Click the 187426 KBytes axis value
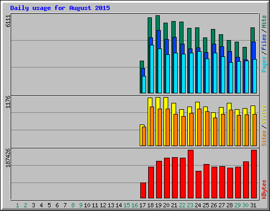This screenshot has width=270, height=211. pyautogui.click(x=8, y=158)
